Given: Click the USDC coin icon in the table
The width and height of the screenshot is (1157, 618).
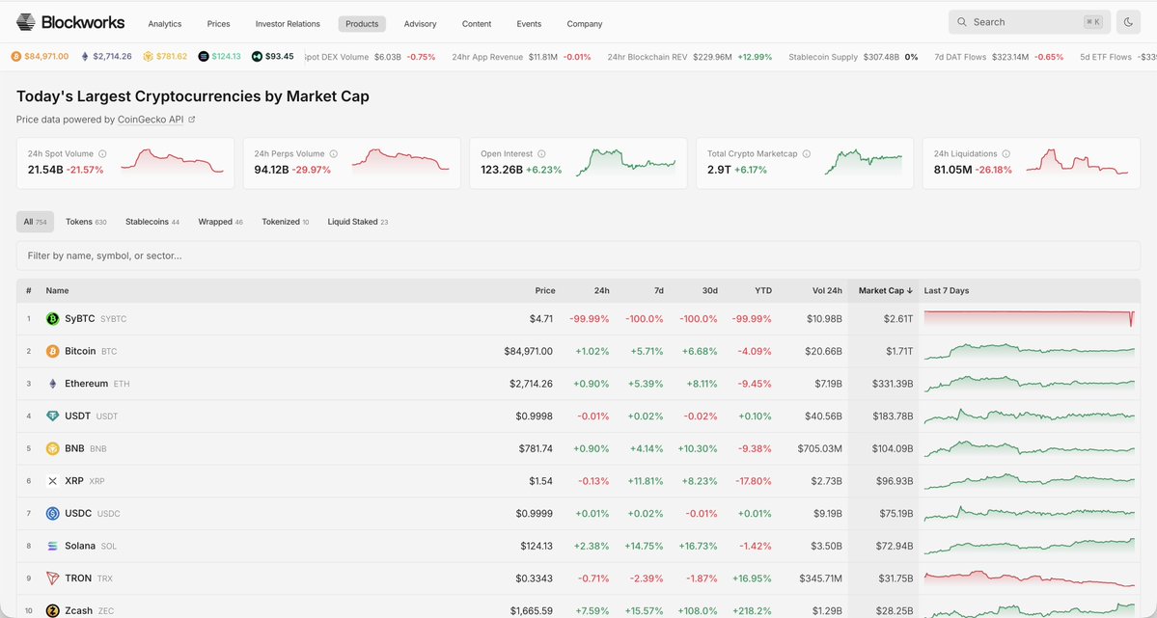Looking at the screenshot, I should [52, 513].
